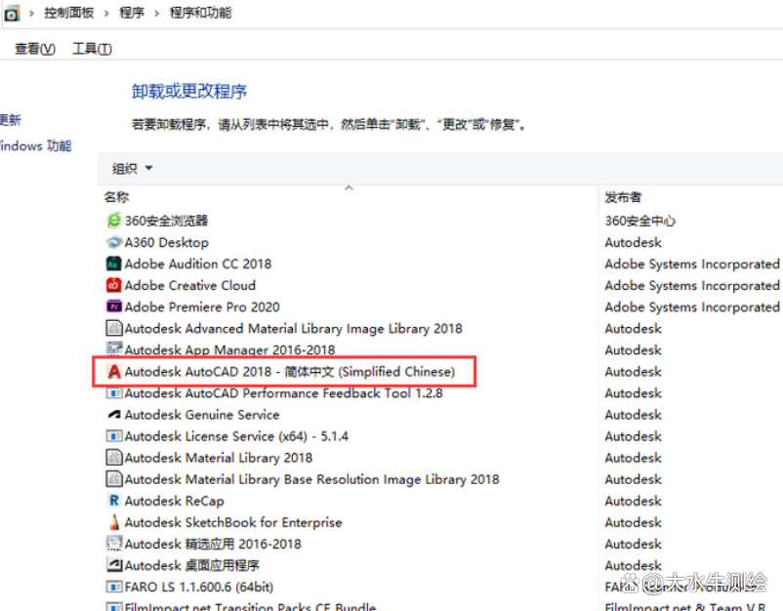783x611 pixels.
Task: Select Autodesk App Manager 2016-2018 entry
Action: (x=229, y=349)
